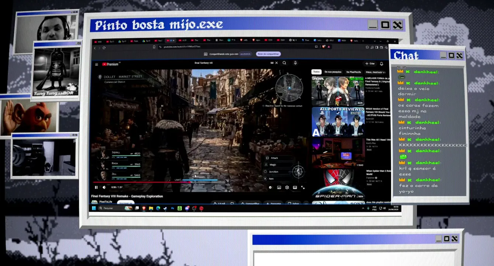Start a YouTube voice search
494x266 pixels.
pos(295,63)
